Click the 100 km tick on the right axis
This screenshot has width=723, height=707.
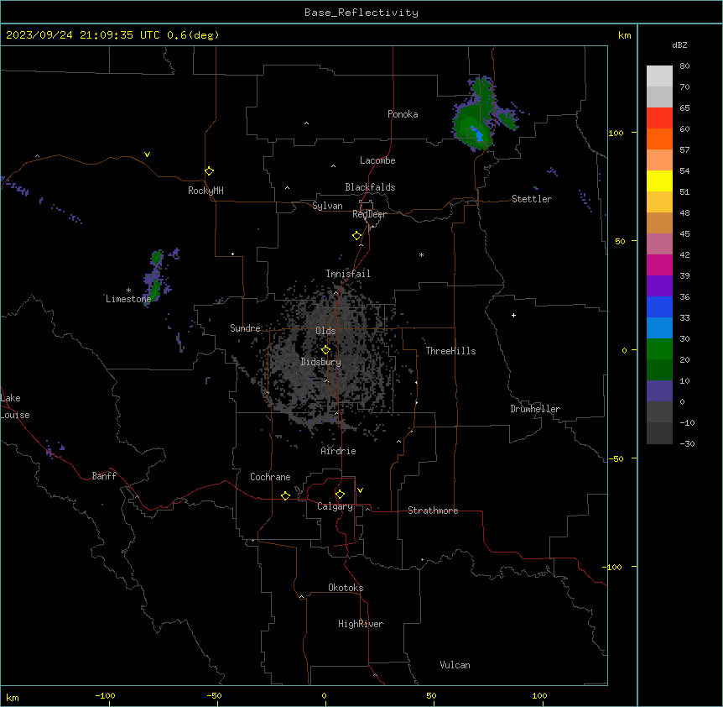[616, 133]
